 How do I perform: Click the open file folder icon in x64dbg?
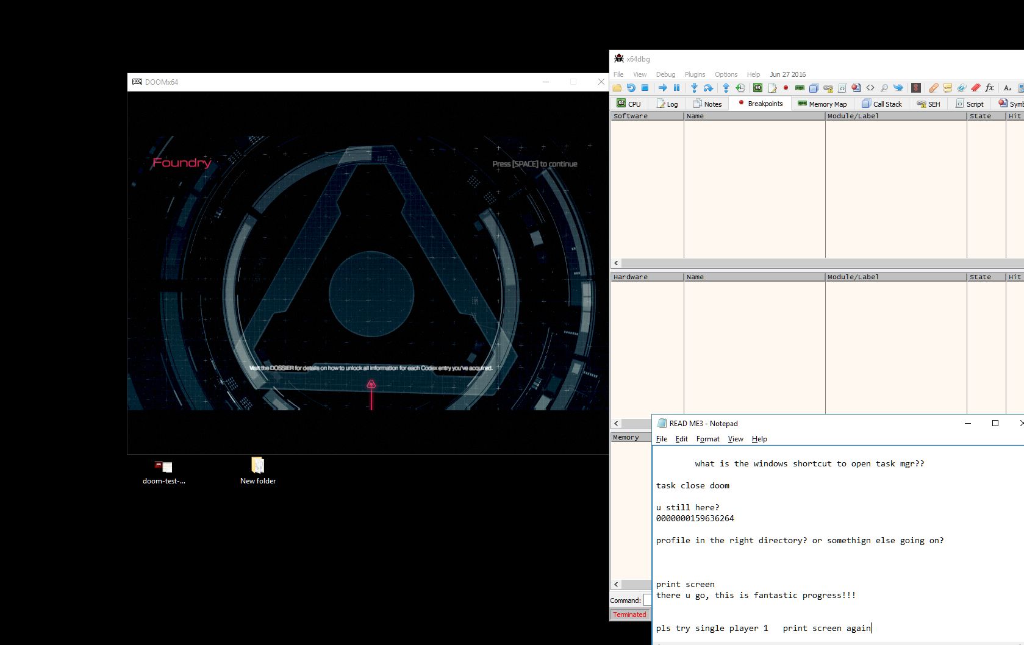(617, 88)
